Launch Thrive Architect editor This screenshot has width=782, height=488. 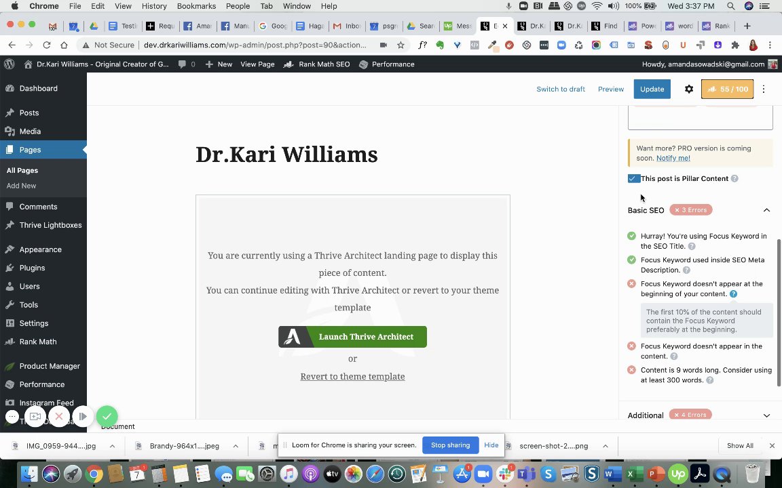(x=352, y=337)
